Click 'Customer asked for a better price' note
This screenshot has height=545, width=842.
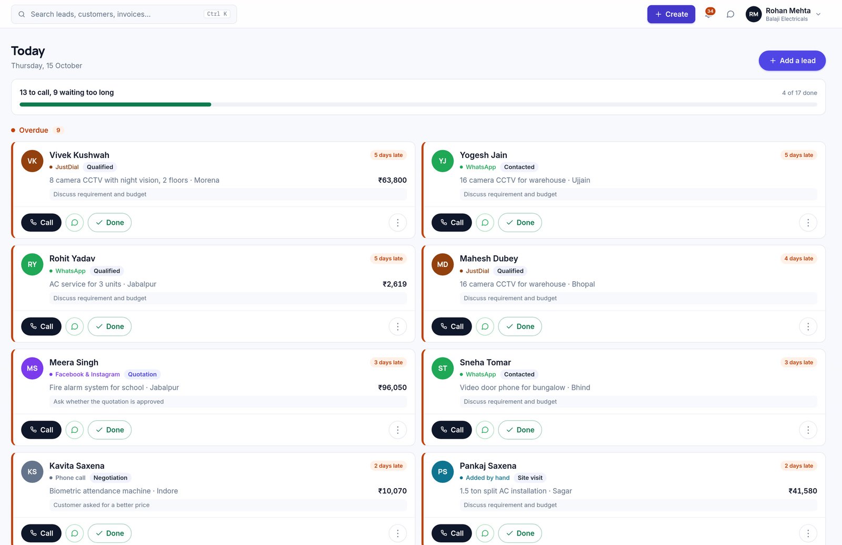click(102, 505)
